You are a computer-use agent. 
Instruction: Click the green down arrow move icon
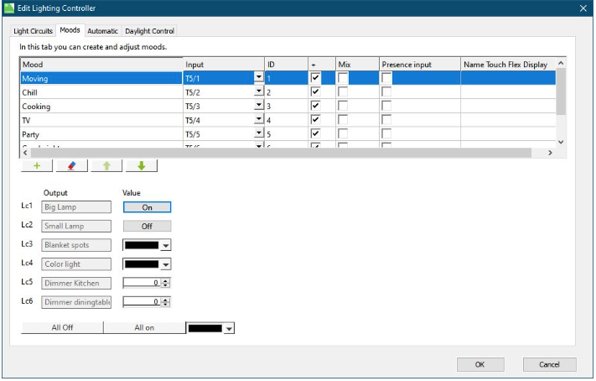click(141, 166)
